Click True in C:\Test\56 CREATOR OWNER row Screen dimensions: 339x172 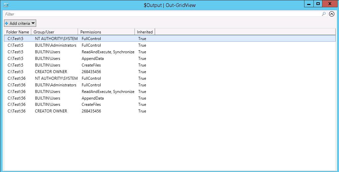click(142, 111)
